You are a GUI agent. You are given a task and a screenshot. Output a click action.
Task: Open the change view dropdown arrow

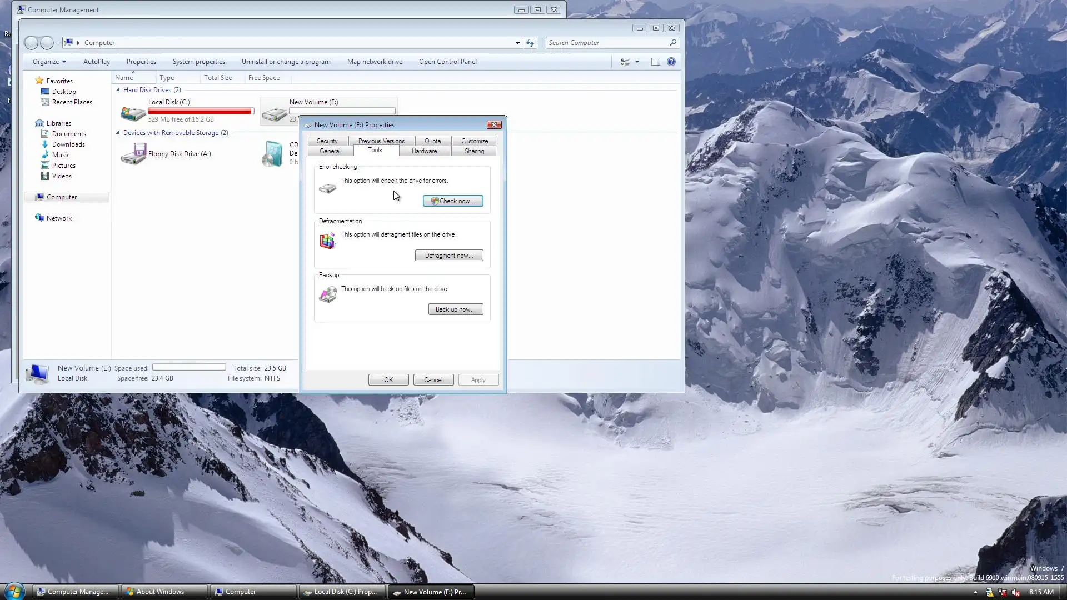coord(637,62)
